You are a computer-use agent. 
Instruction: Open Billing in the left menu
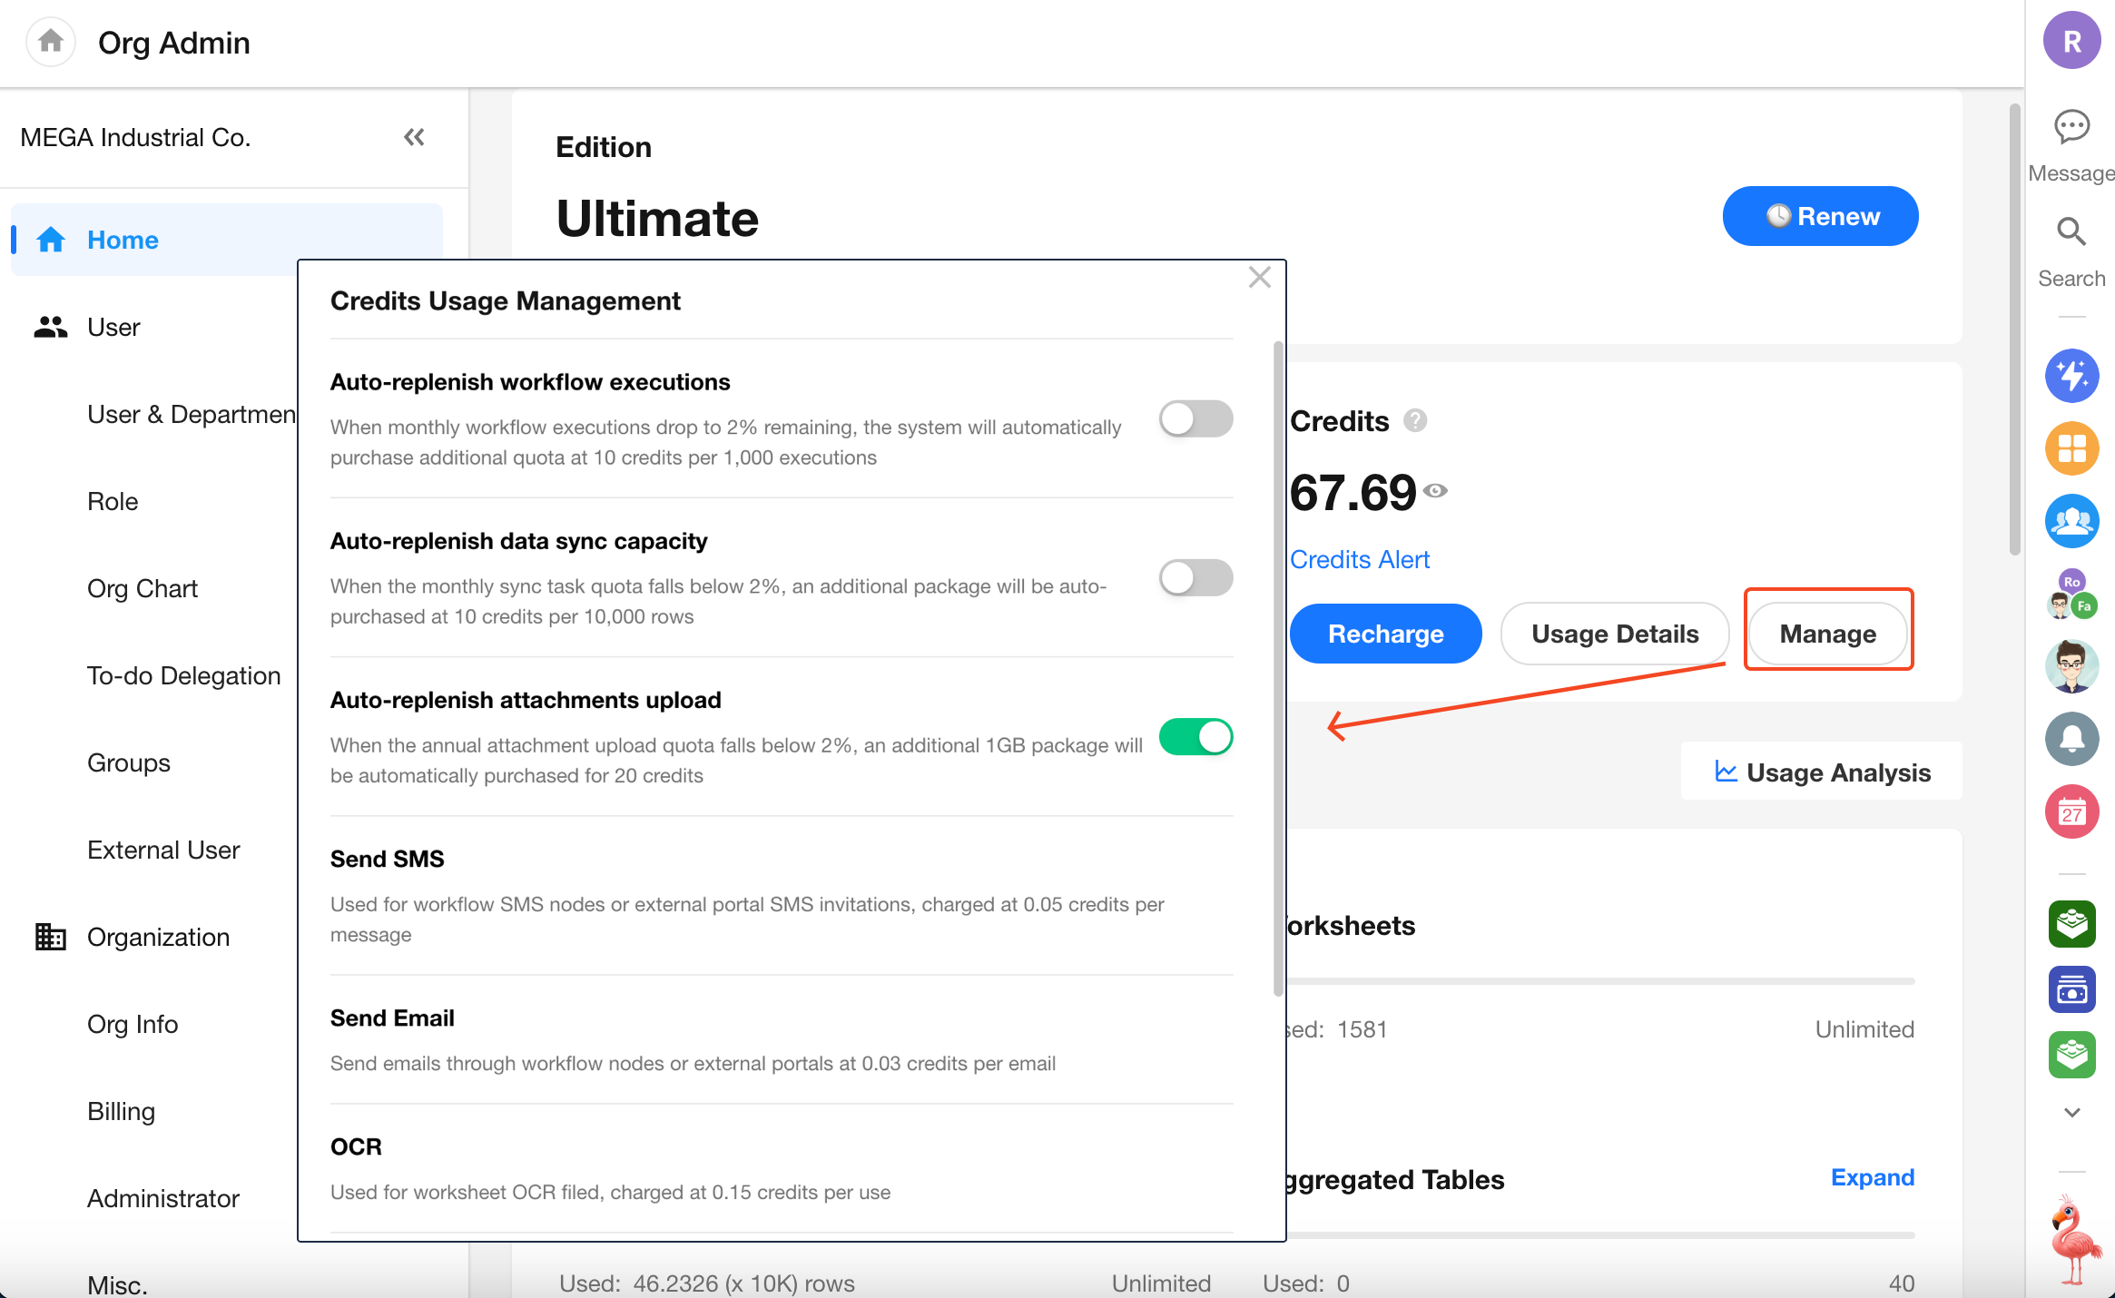tap(121, 1112)
